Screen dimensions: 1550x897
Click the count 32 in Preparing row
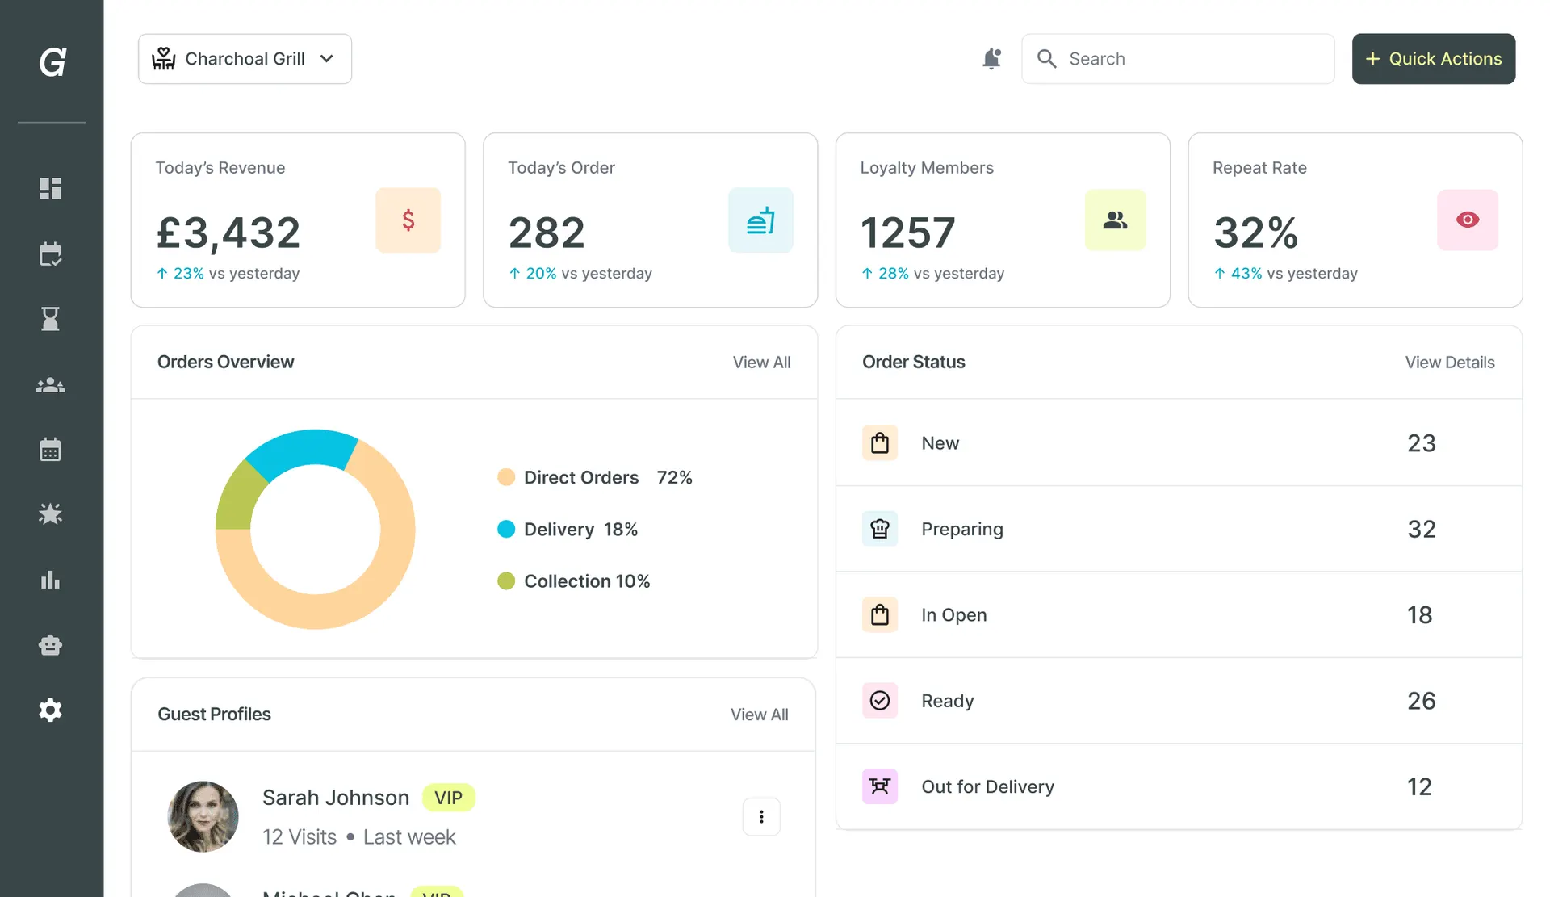click(x=1422, y=529)
